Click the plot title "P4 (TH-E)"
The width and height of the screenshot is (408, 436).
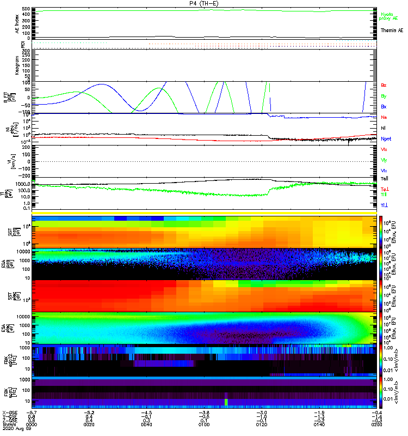tap(204, 3)
